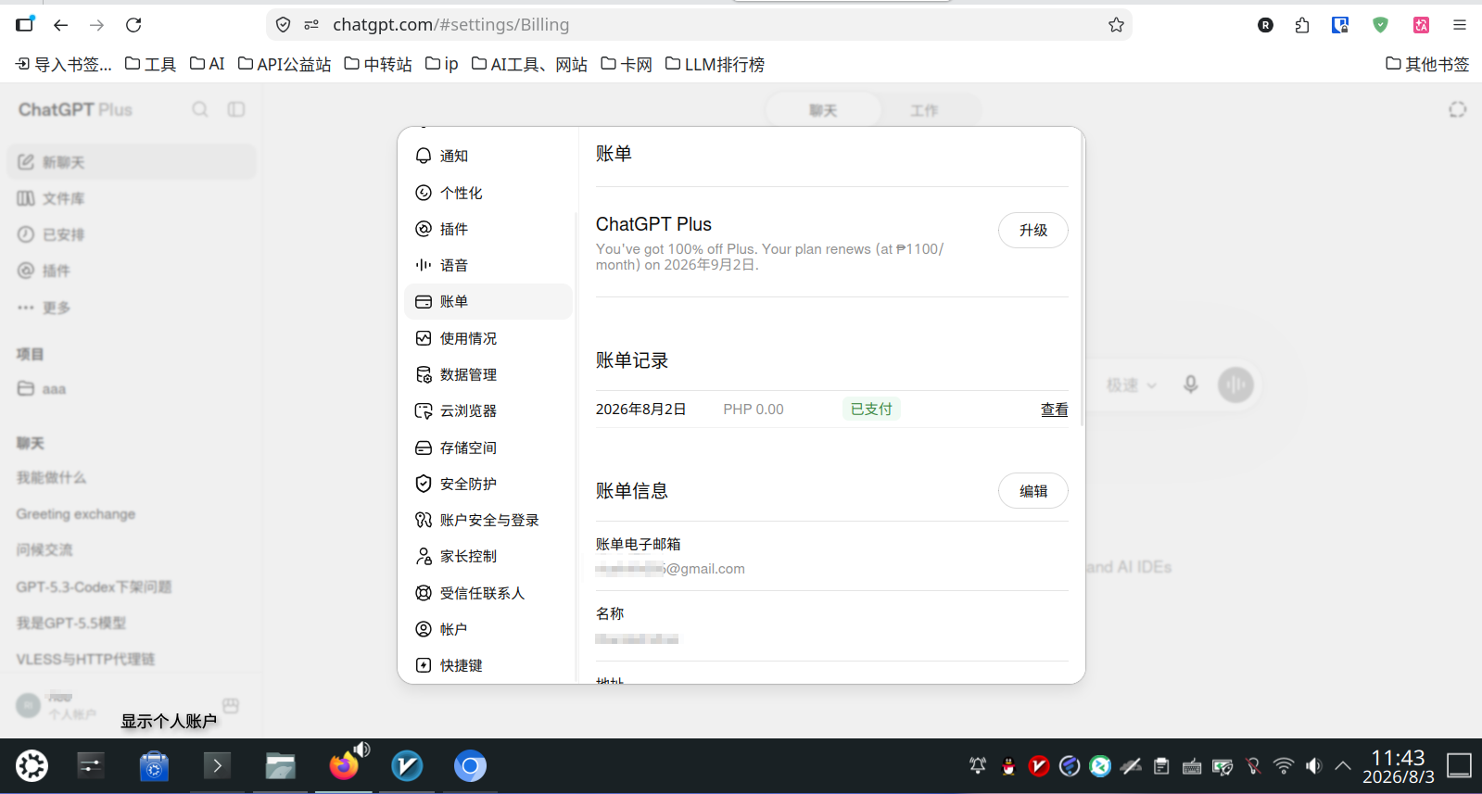1482x794 pixels.
Task: Select 插件 in the settings list
Action: pyautogui.click(x=488, y=229)
